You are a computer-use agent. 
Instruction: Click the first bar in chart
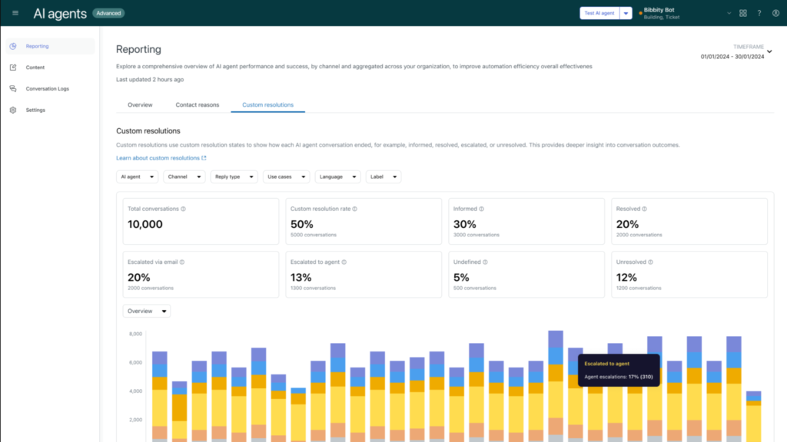[x=160, y=397]
